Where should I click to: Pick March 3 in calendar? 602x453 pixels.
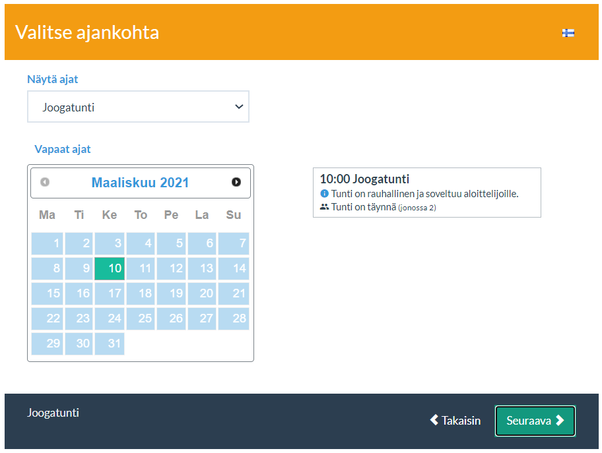pyautogui.click(x=110, y=243)
